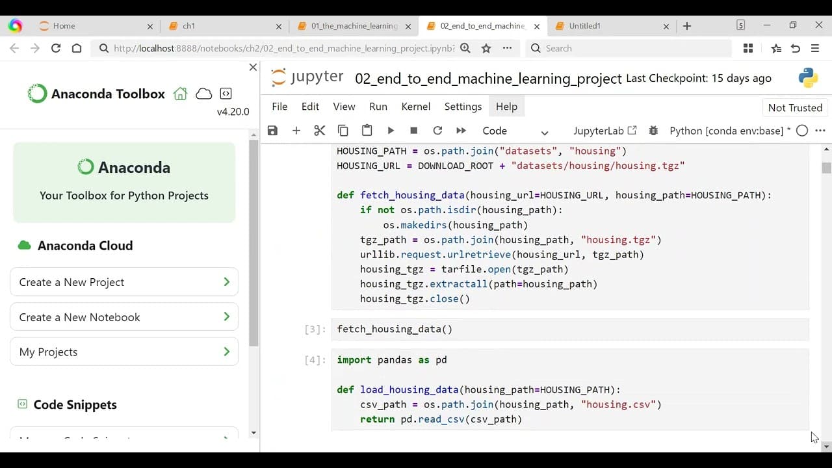Switch to the 01_the_machine_learning tab

coord(354,26)
